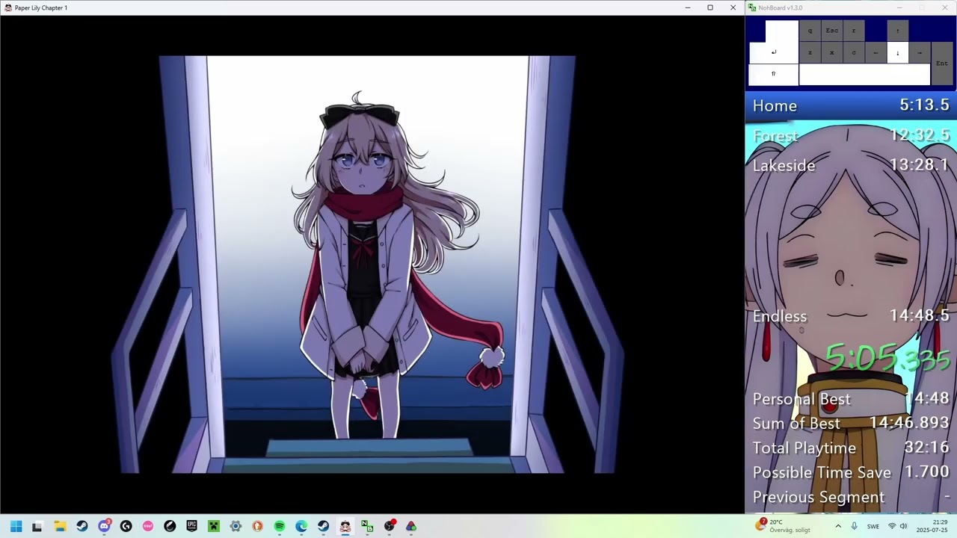Click the up arrow key in NohBoard
Image resolution: width=957 pixels, height=538 pixels.
897,31
